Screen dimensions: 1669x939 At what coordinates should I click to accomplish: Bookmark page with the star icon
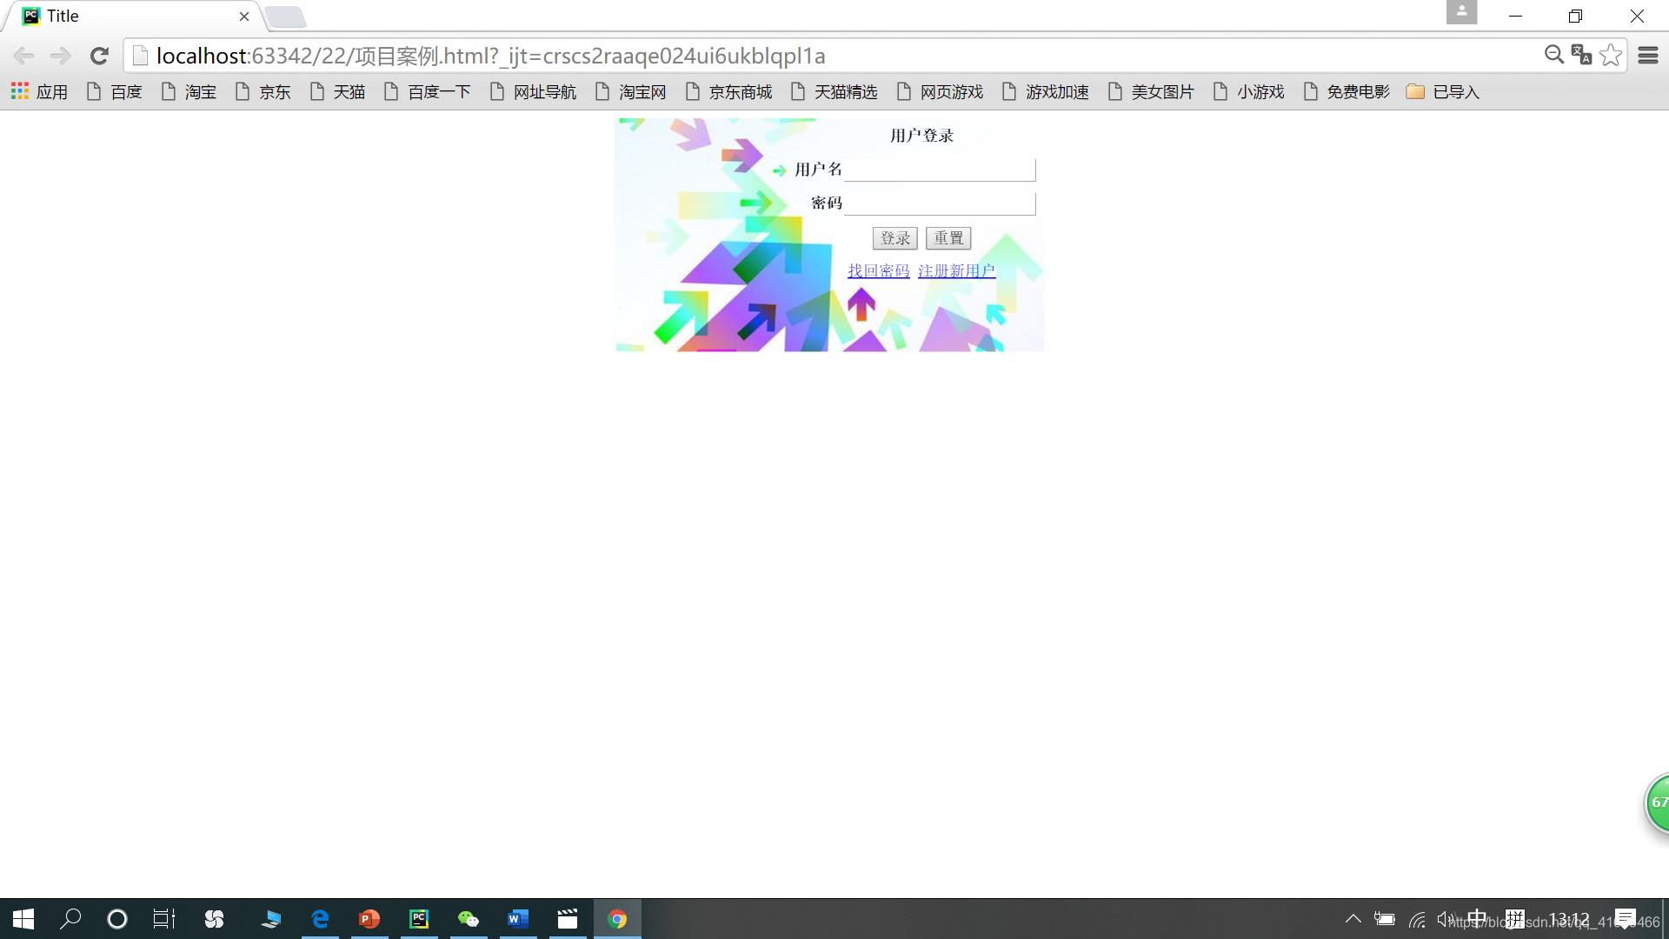click(x=1610, y=56)
